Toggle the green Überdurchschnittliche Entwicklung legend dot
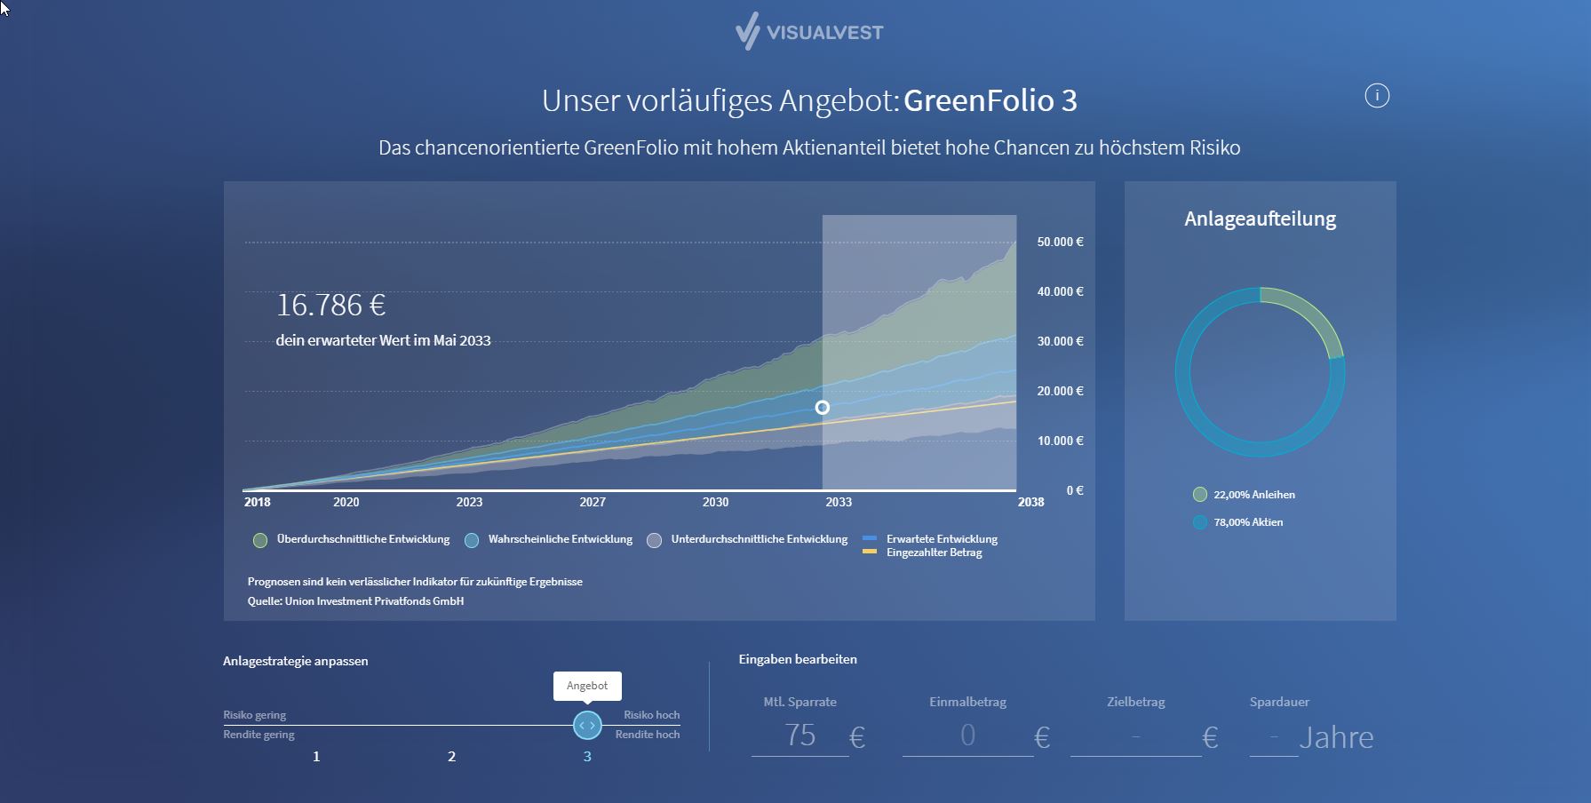The height and width of the screenshot is (803, 1591). pos(260,540)
